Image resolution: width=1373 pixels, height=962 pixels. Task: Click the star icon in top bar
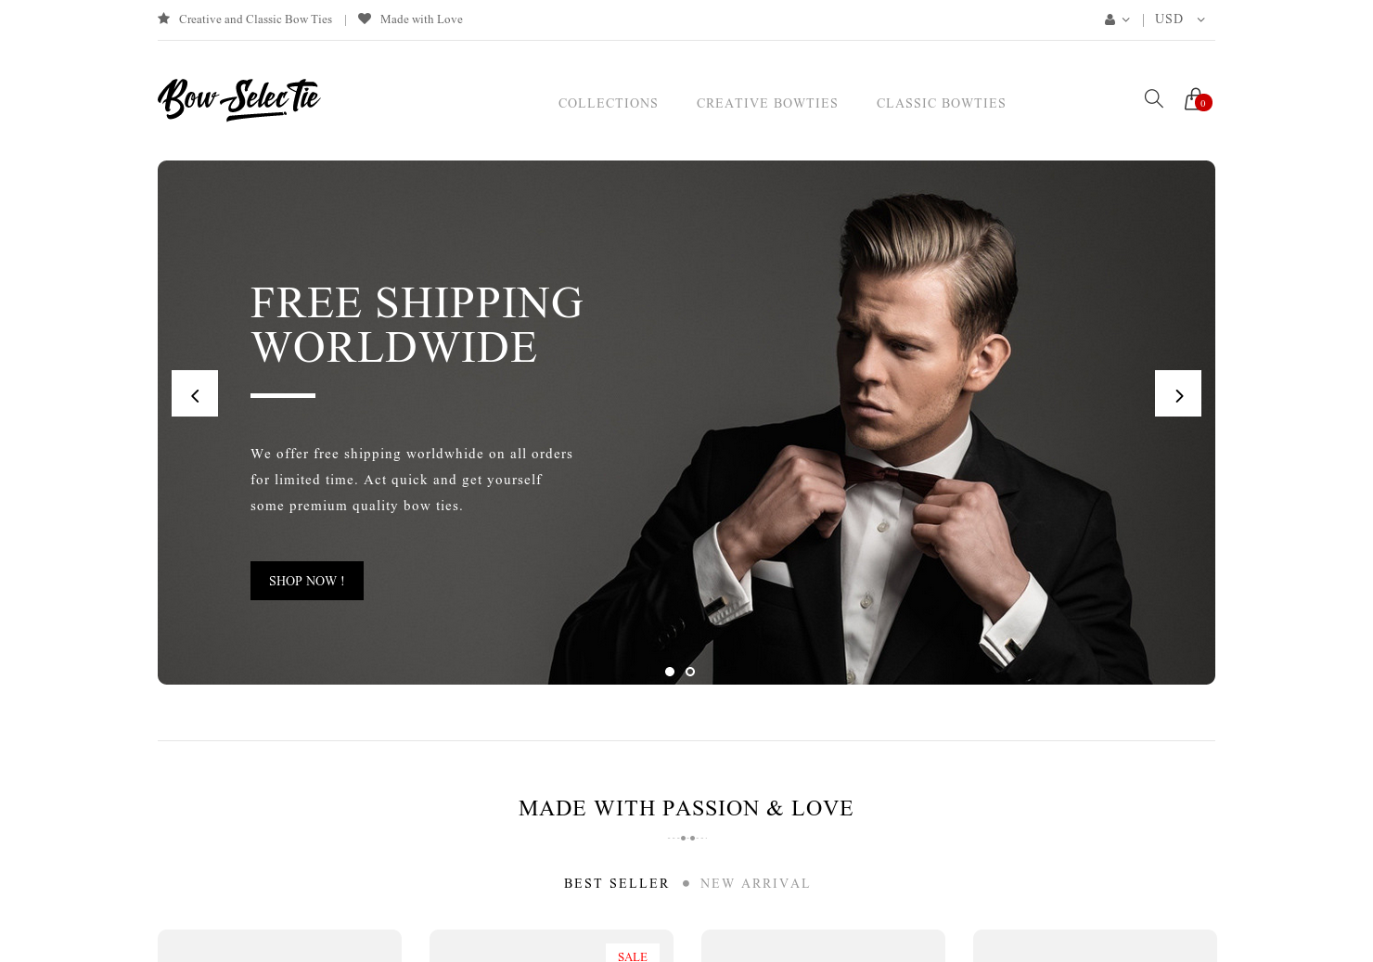click(x=164, y=19)
